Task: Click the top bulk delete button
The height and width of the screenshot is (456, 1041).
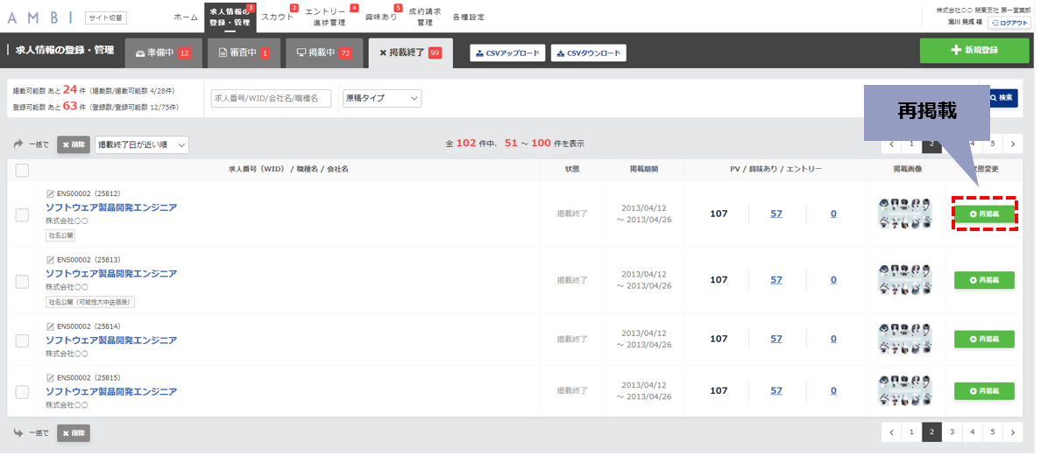Action: [x=73, y=144]
